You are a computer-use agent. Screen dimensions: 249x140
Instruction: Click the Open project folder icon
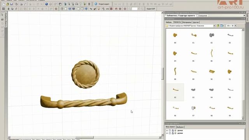coord(8,4)
